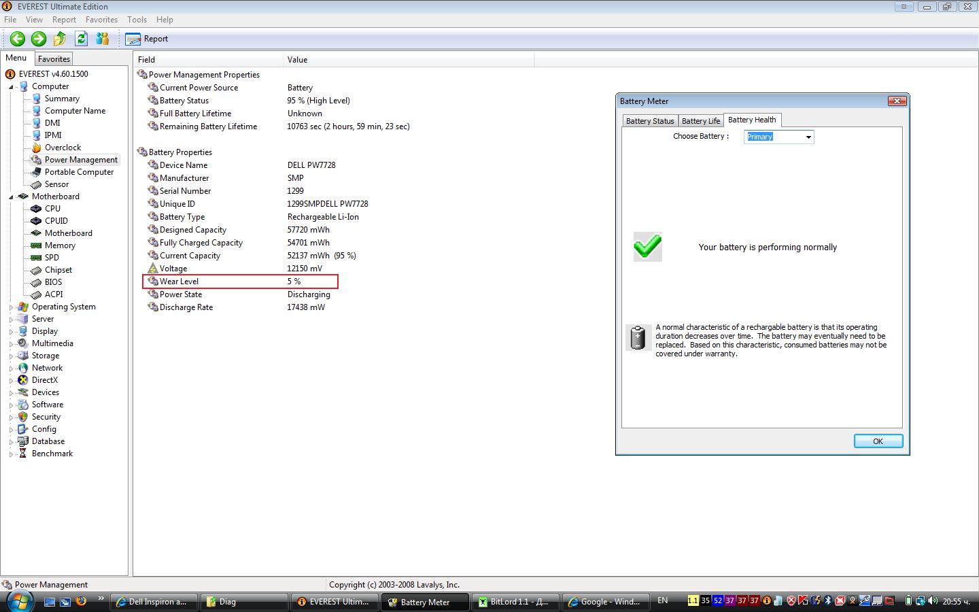Click the green Forward arrow toolbar icon
This screenshot has width=979, height=612.
39,39
